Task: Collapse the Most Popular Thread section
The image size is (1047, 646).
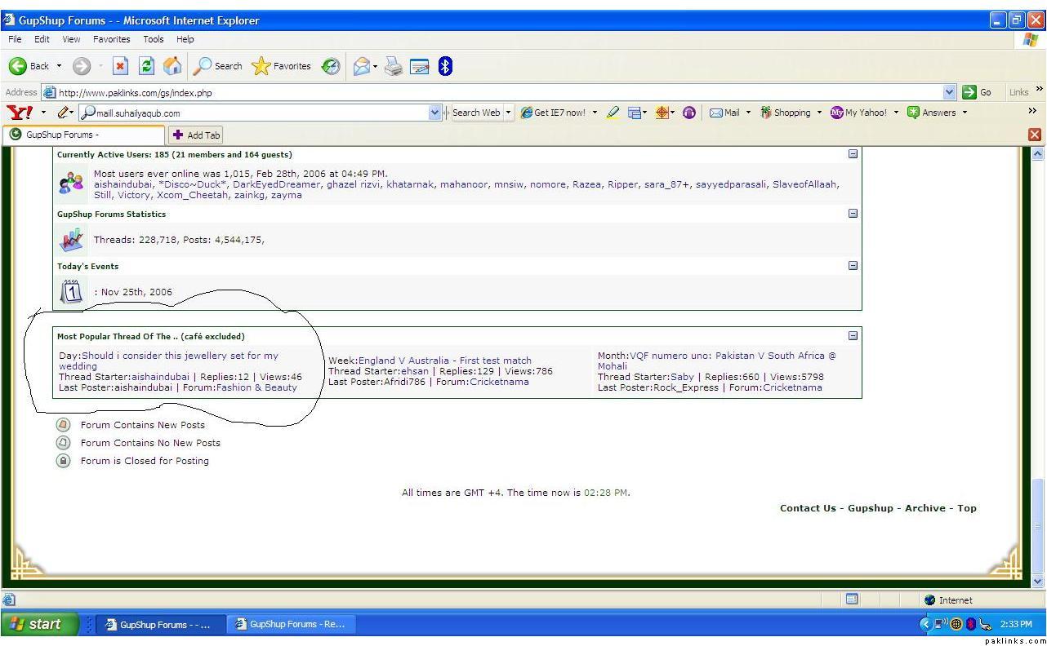Action: pyautogui.click(x=853, y=336)
